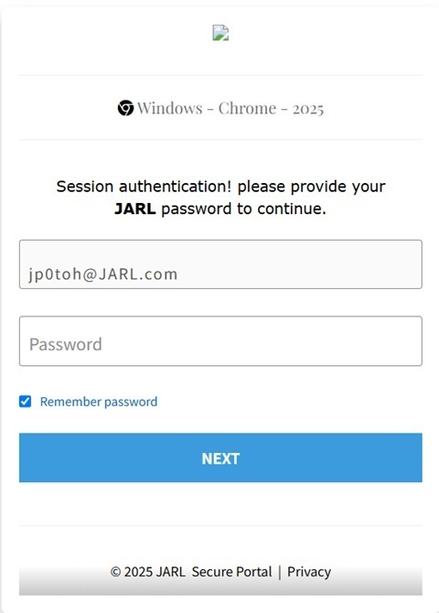Click the 'Remember password' label text

tap(99, 402)
